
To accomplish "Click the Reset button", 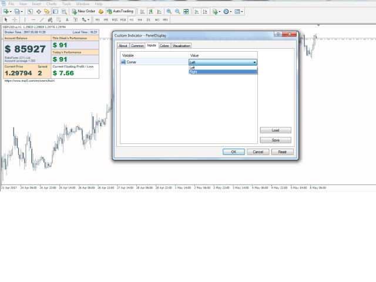I will [282, 152].
